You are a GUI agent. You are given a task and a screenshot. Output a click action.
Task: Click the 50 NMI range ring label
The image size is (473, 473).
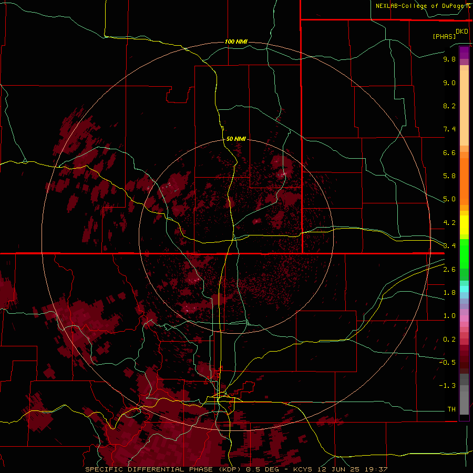(x=236, y=139)
